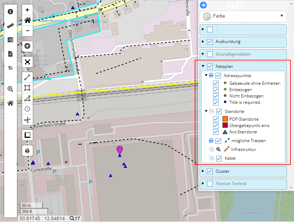Click the red Übergabepunkt eins legend swatch

225,125
